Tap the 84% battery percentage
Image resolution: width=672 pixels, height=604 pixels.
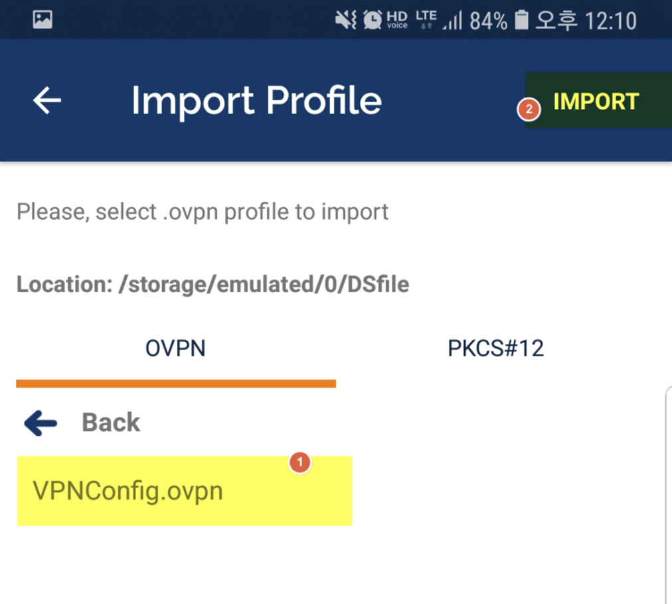[x=488, y=21]
